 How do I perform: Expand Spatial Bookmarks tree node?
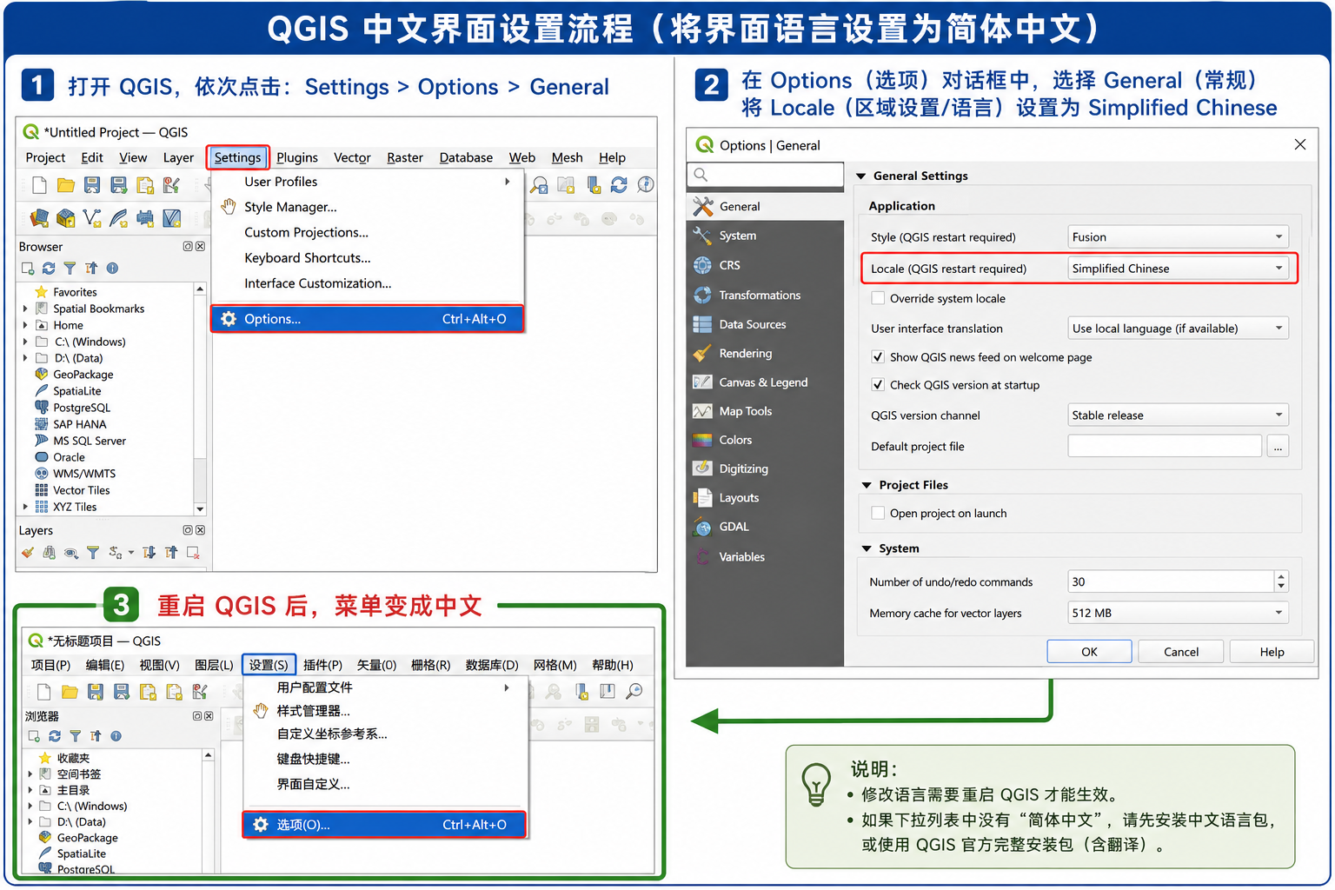(x=25, y=309)
